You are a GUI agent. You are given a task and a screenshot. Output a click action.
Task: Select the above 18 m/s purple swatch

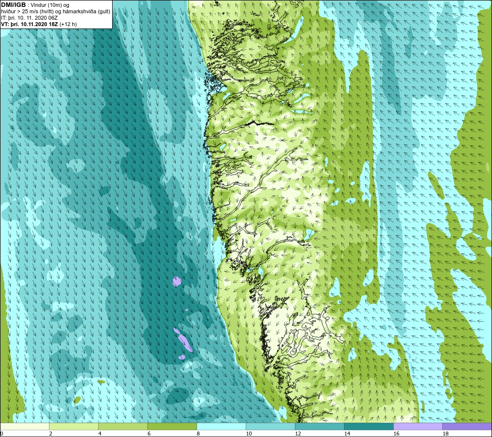467,427
